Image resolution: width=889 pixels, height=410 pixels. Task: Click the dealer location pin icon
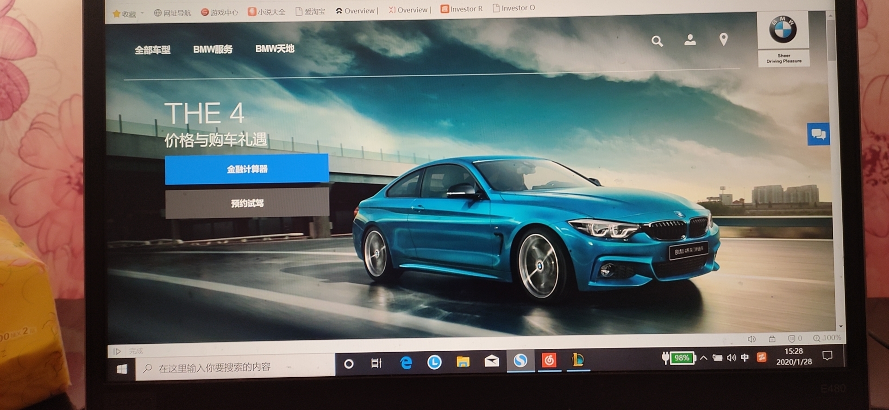pos(723,39)
